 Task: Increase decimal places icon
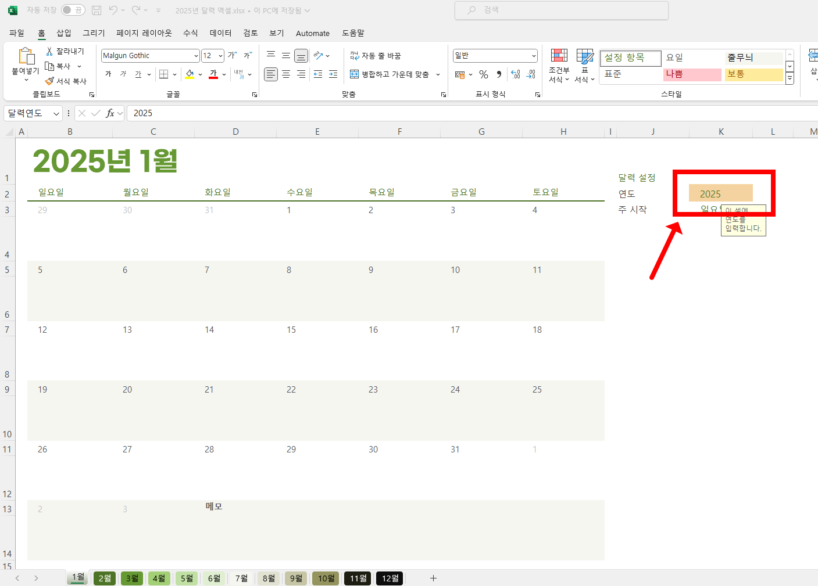516,74
